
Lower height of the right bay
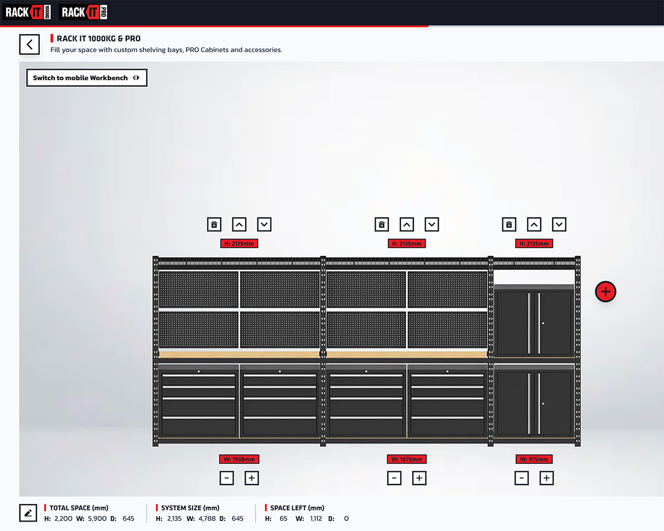point(559,225)
